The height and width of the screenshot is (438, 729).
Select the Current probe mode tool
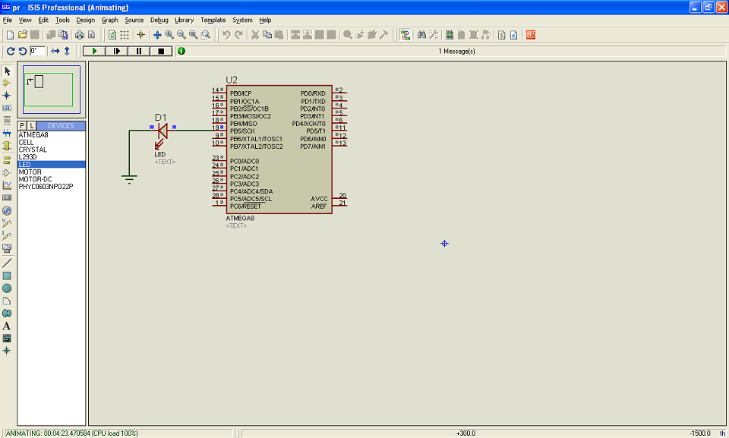[x=7, y=236]
